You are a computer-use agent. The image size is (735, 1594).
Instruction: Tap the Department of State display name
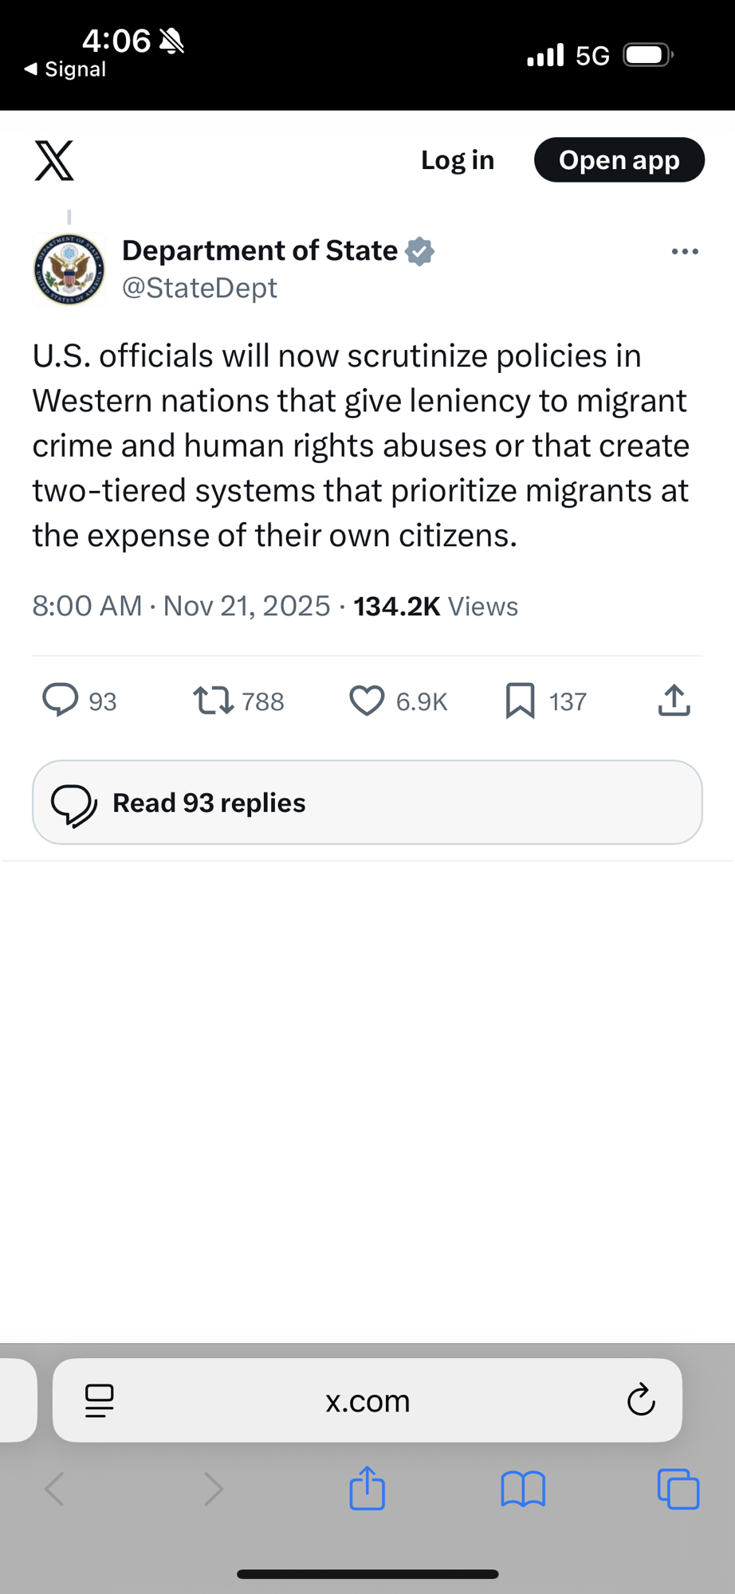coord(260,250)
